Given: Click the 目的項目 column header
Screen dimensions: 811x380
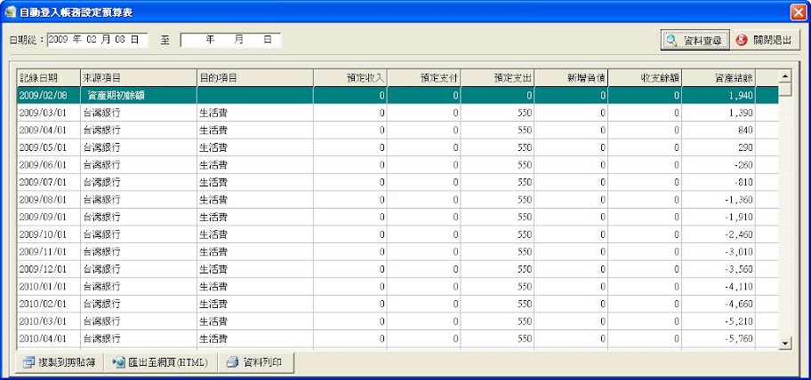Looking at the screenshot, I should tap(255, 78).
